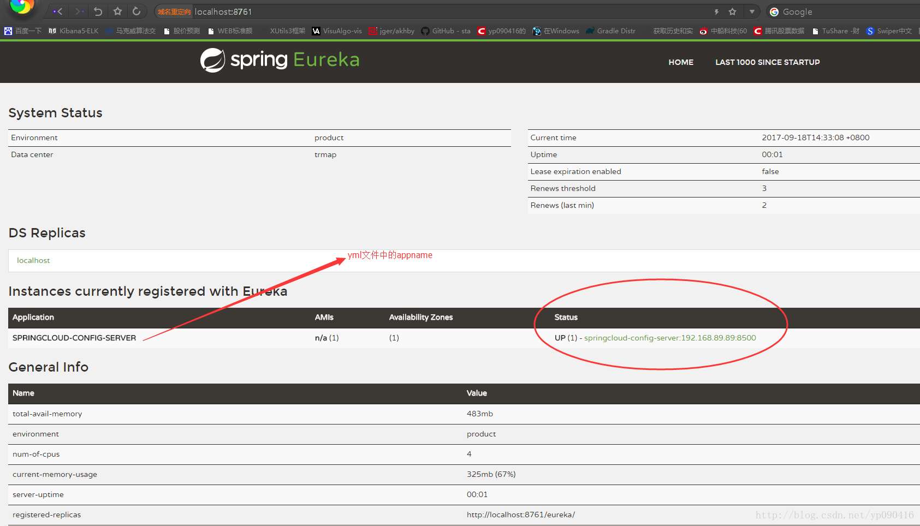Open springcloud-config-server:192.168.89.89:8500 instance link
This screenshot has width=920, height=526.
point(670,338)
